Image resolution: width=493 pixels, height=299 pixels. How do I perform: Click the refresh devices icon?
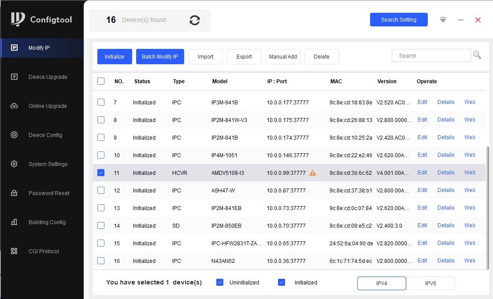[x=195, y=20]
